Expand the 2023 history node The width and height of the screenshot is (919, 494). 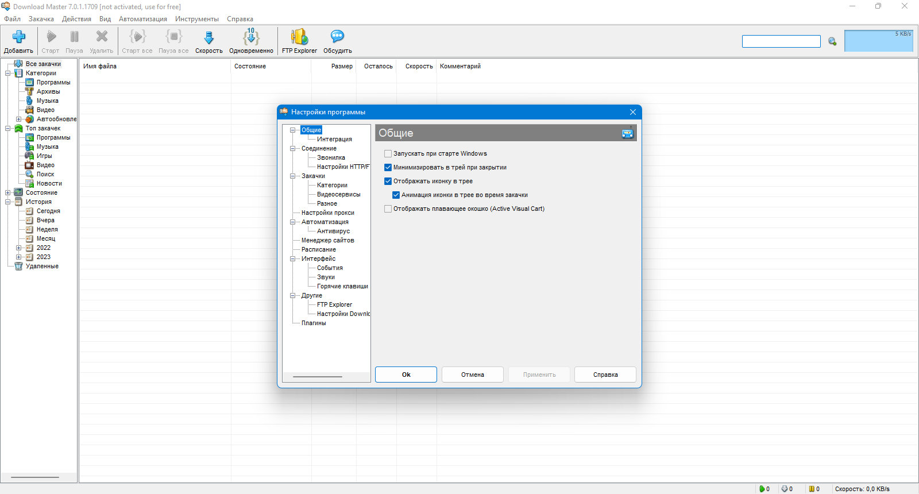click(18, 257)
